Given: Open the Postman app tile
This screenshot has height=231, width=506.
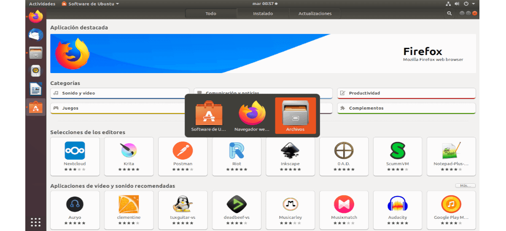Looking at the screenshot, I should (x=183, y=156).
